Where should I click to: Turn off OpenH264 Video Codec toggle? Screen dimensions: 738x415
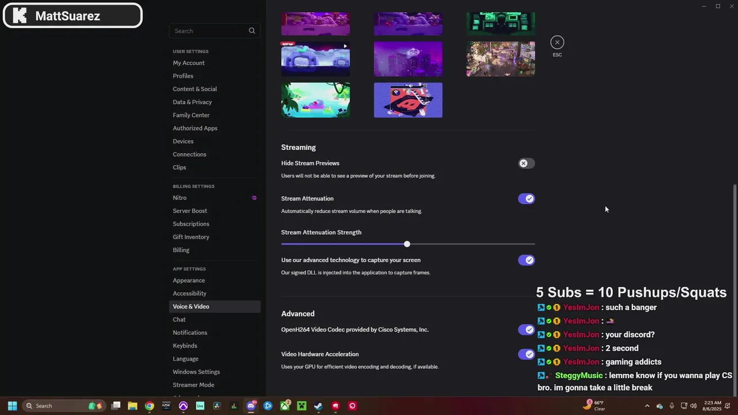pos(526,330)
